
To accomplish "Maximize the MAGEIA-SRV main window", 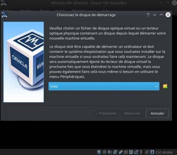I will point(168,3).
